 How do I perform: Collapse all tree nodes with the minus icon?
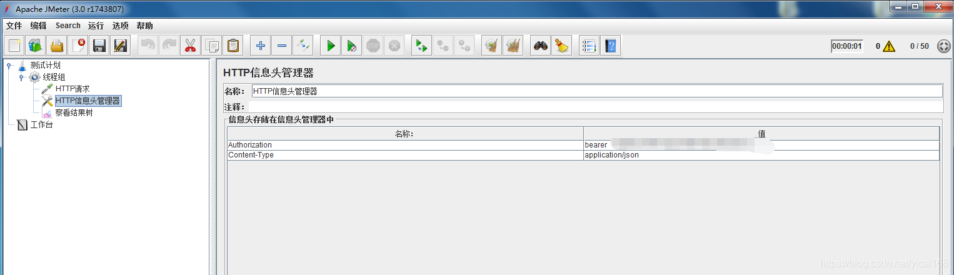click(x=282, y=46)
